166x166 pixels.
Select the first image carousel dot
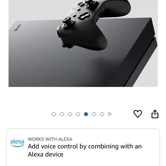(54, 114)
